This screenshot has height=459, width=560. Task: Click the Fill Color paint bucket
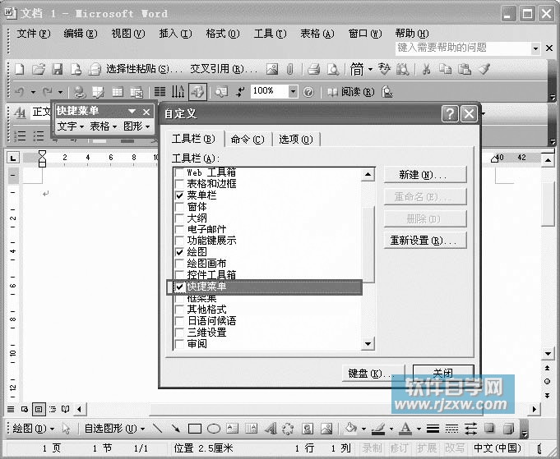click(350, 428)
